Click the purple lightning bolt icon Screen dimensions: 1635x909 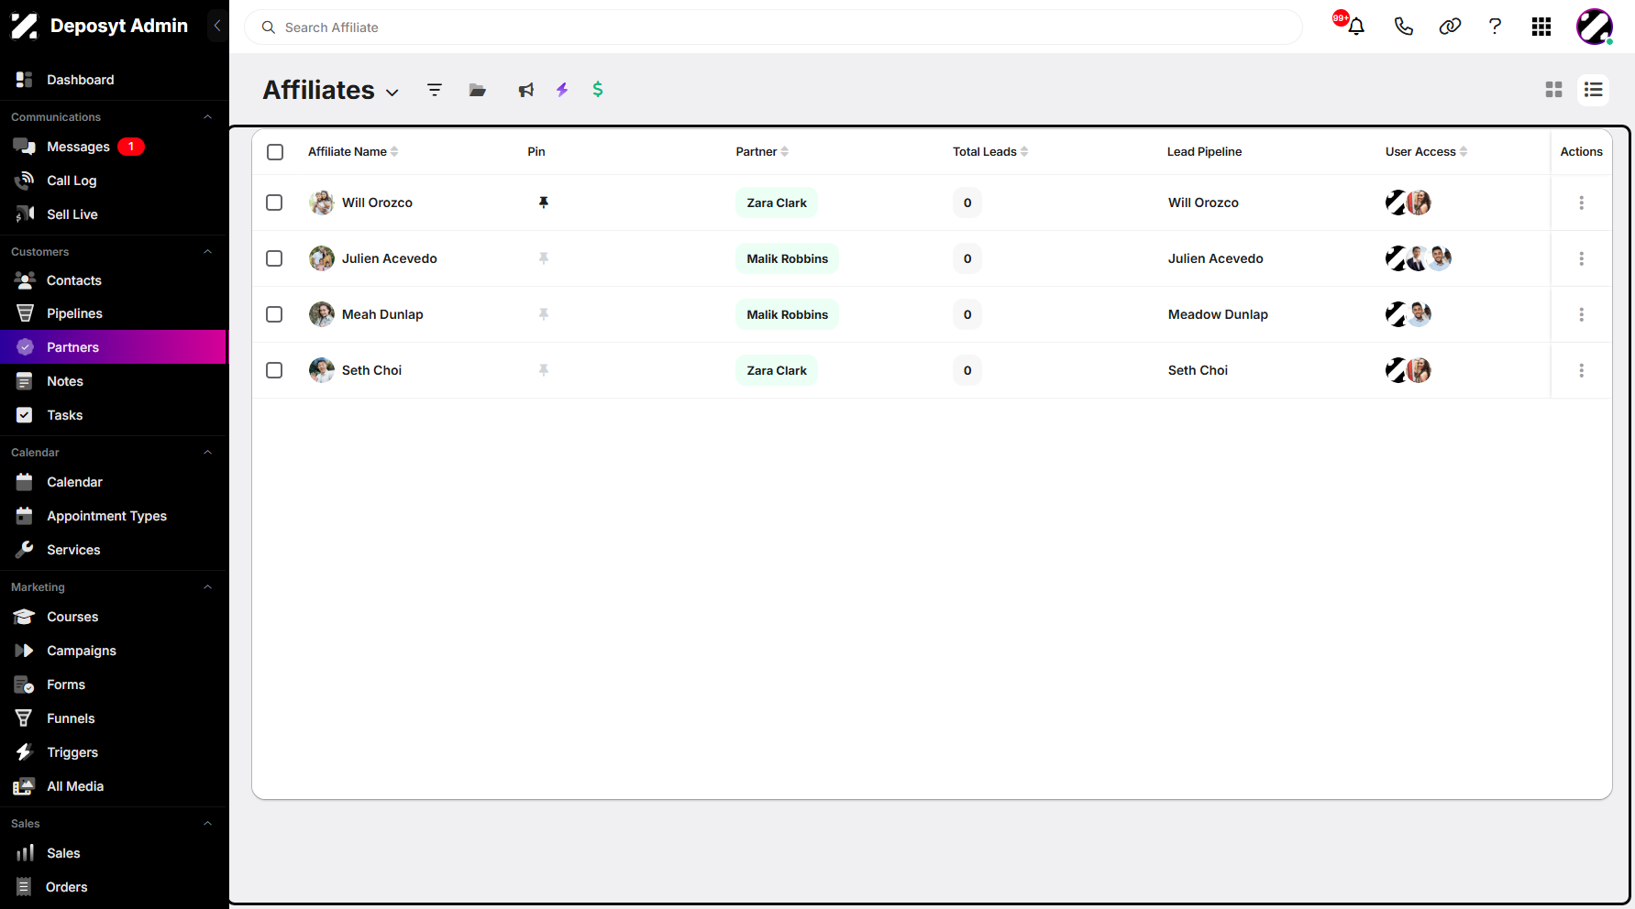pyautogui.click(x=562, y=90)
